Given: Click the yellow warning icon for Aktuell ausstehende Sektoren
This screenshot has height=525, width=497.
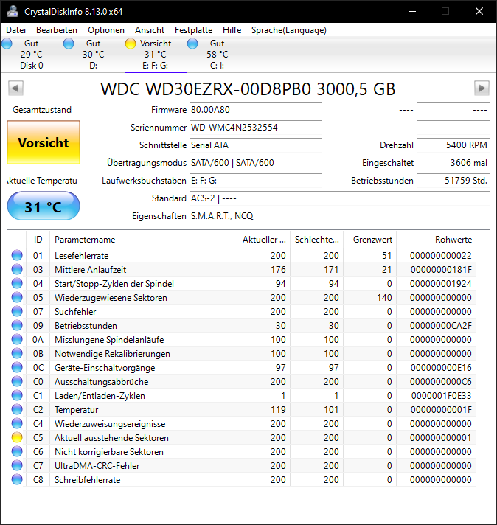Looking at the screenshot, I should coord(17,438).
